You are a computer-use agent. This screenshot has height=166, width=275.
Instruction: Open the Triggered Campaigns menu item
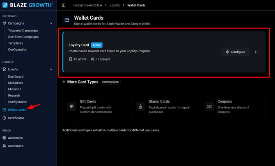tap(23, 30)
